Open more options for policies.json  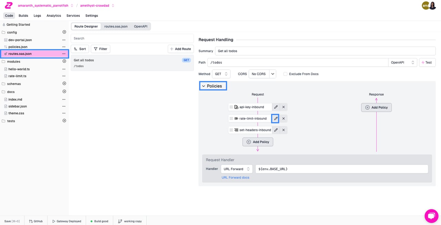64,47
